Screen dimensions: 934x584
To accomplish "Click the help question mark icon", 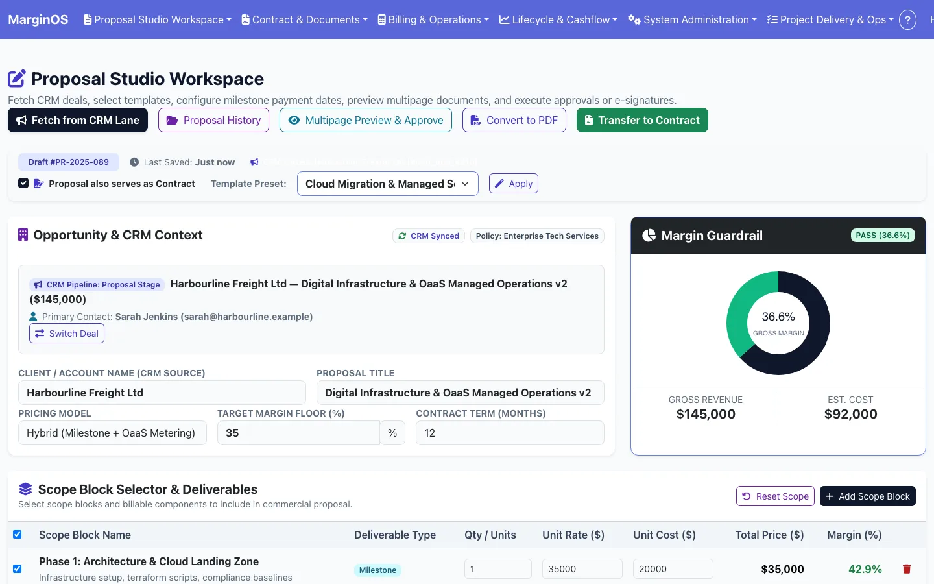I will (907, 19).
